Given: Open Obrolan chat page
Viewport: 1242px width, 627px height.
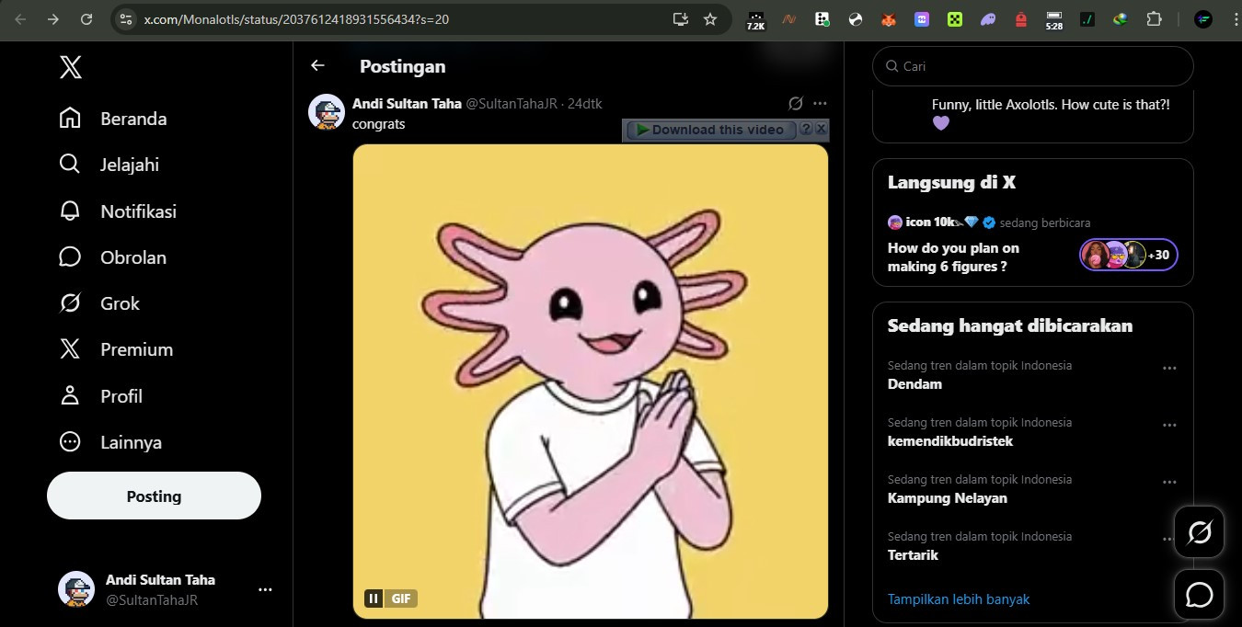Looking at the screenshot, I should (113, 257).
